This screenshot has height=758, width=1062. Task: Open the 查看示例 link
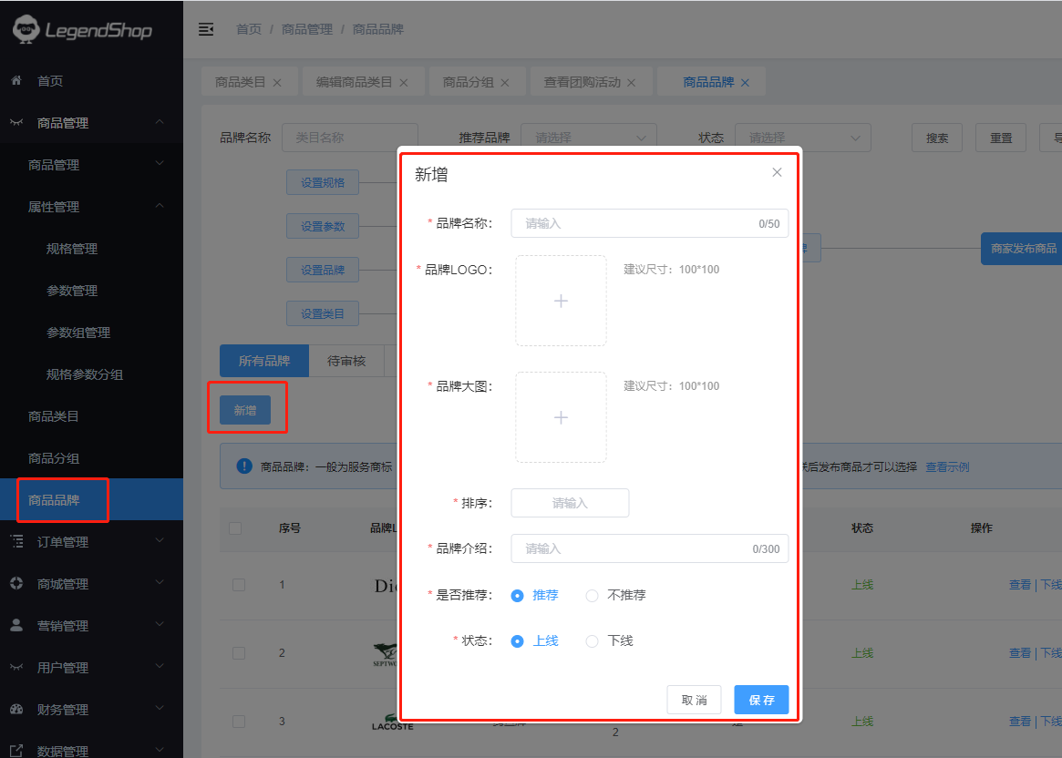pyautogui.click(x=947, y=467)
